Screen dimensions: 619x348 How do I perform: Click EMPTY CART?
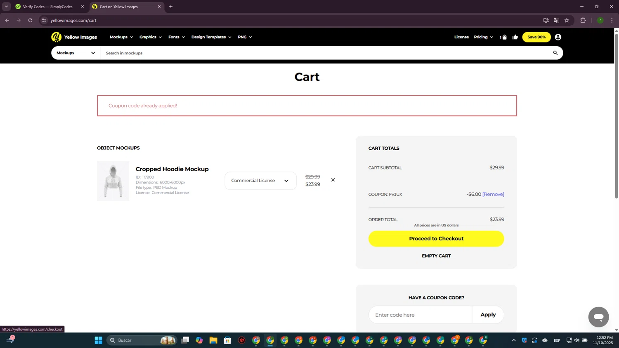pos(436,256)
